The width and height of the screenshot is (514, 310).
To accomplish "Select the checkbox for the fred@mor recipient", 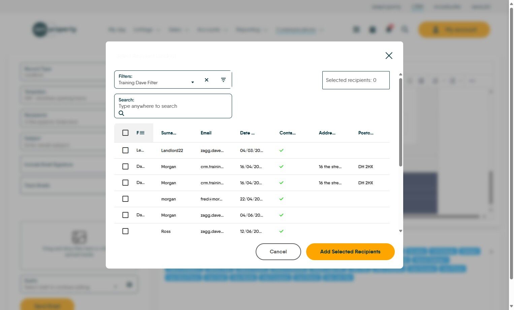I will tap(125, 199).
